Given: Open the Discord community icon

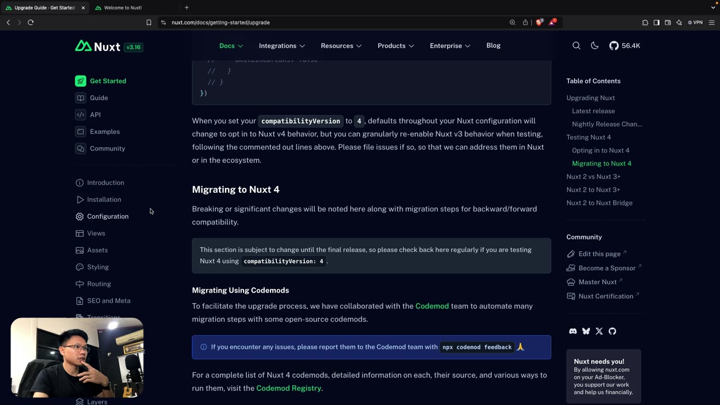Looking at the screenshot, I should tap(573, 331).
